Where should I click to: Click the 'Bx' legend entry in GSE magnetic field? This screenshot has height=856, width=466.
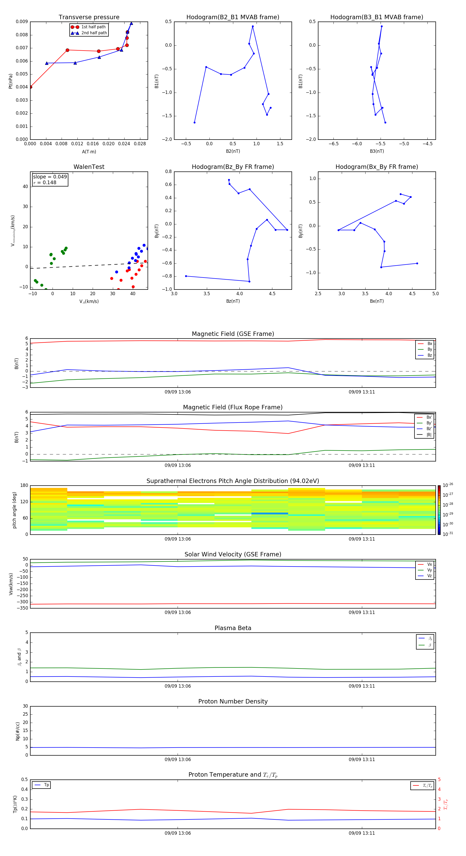(425, 344)
